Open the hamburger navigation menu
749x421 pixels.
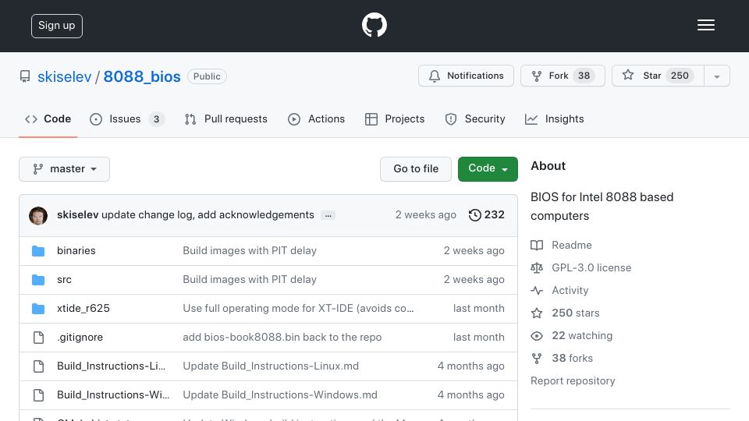[705, 25]
